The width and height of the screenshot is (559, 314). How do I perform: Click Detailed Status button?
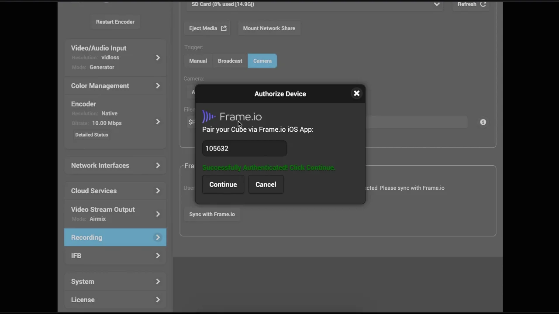pyautogui.click(x=92, y=135)
